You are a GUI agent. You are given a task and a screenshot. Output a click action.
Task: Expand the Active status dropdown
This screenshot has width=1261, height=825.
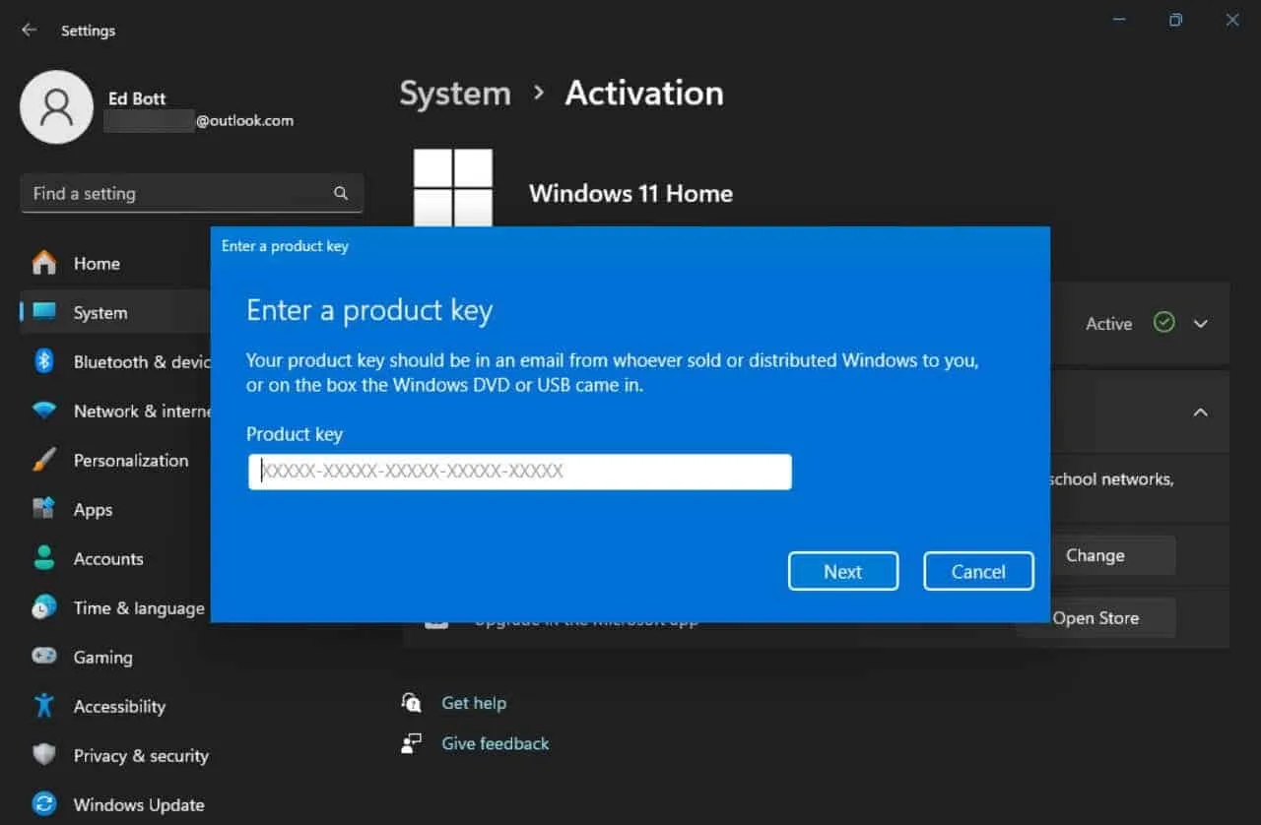(1201, 323)
